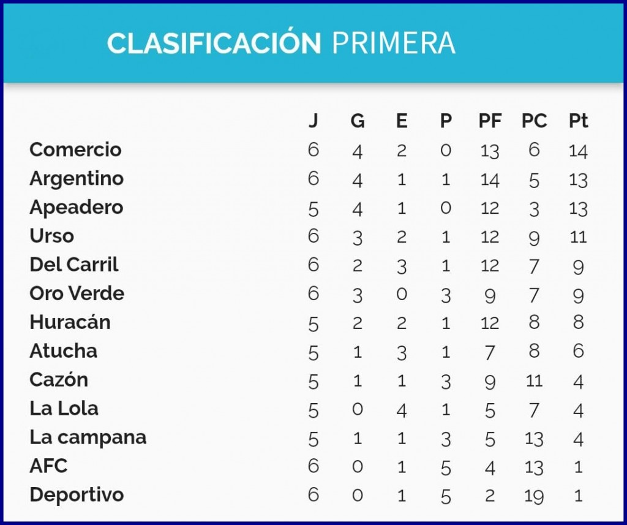
Task: Open the Oro Verde team entry
Action: [77, 293]
